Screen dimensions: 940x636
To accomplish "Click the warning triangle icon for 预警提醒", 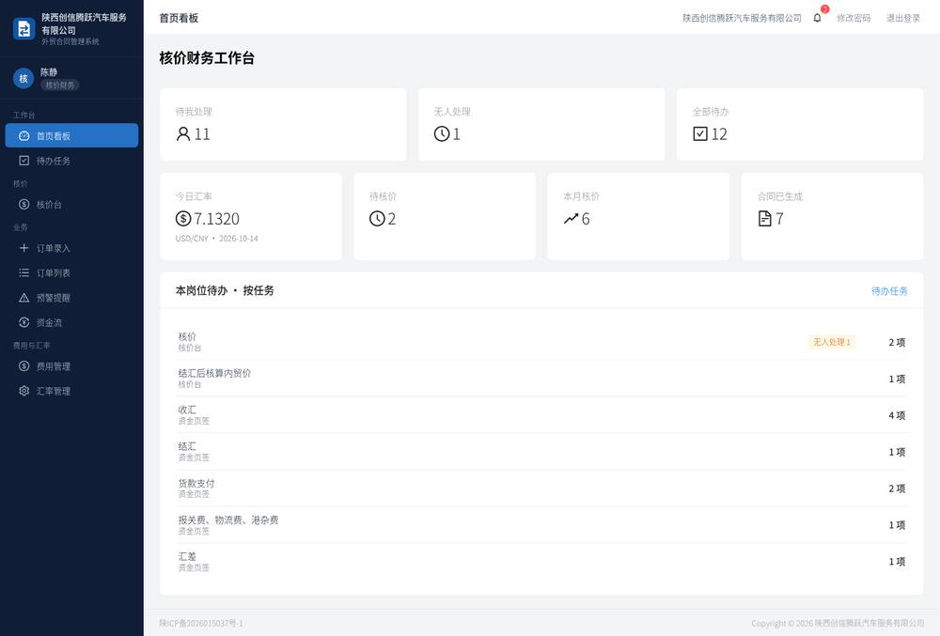I will pos(24,298).
